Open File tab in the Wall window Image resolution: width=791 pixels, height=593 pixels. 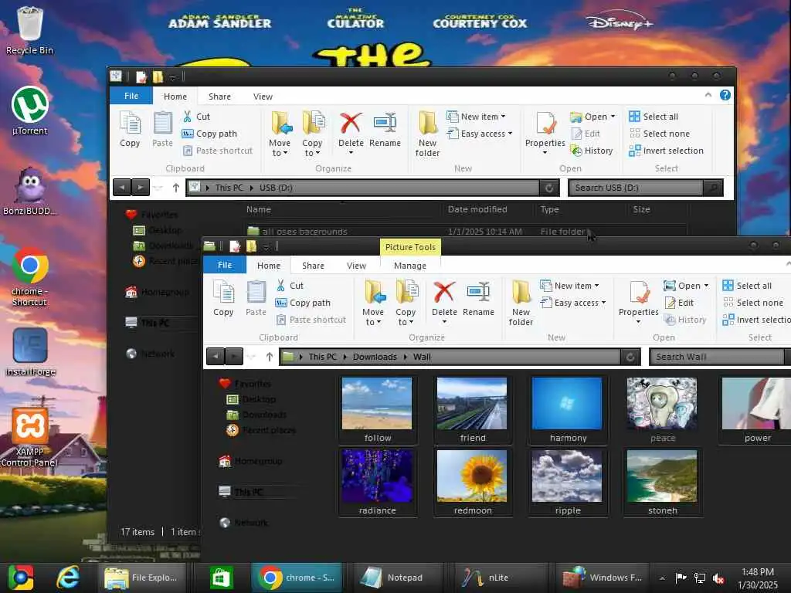[x=225, y=265]
